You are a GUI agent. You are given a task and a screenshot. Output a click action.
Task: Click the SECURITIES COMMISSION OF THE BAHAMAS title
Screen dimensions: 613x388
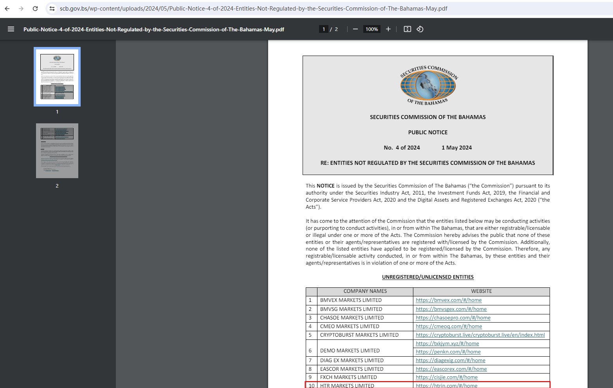tap(428, 117)
